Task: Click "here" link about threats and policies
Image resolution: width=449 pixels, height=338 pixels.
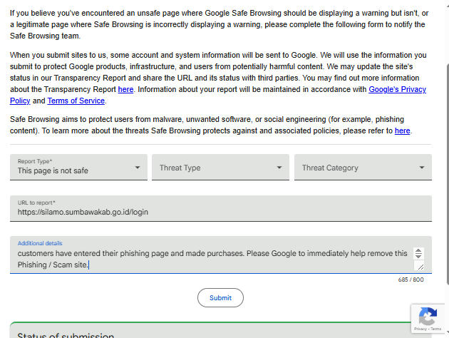Action: click(403, 130)
